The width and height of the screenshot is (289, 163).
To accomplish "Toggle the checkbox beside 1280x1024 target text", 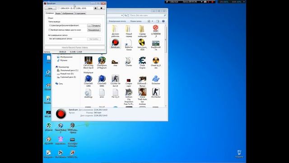I will [59, 8].
